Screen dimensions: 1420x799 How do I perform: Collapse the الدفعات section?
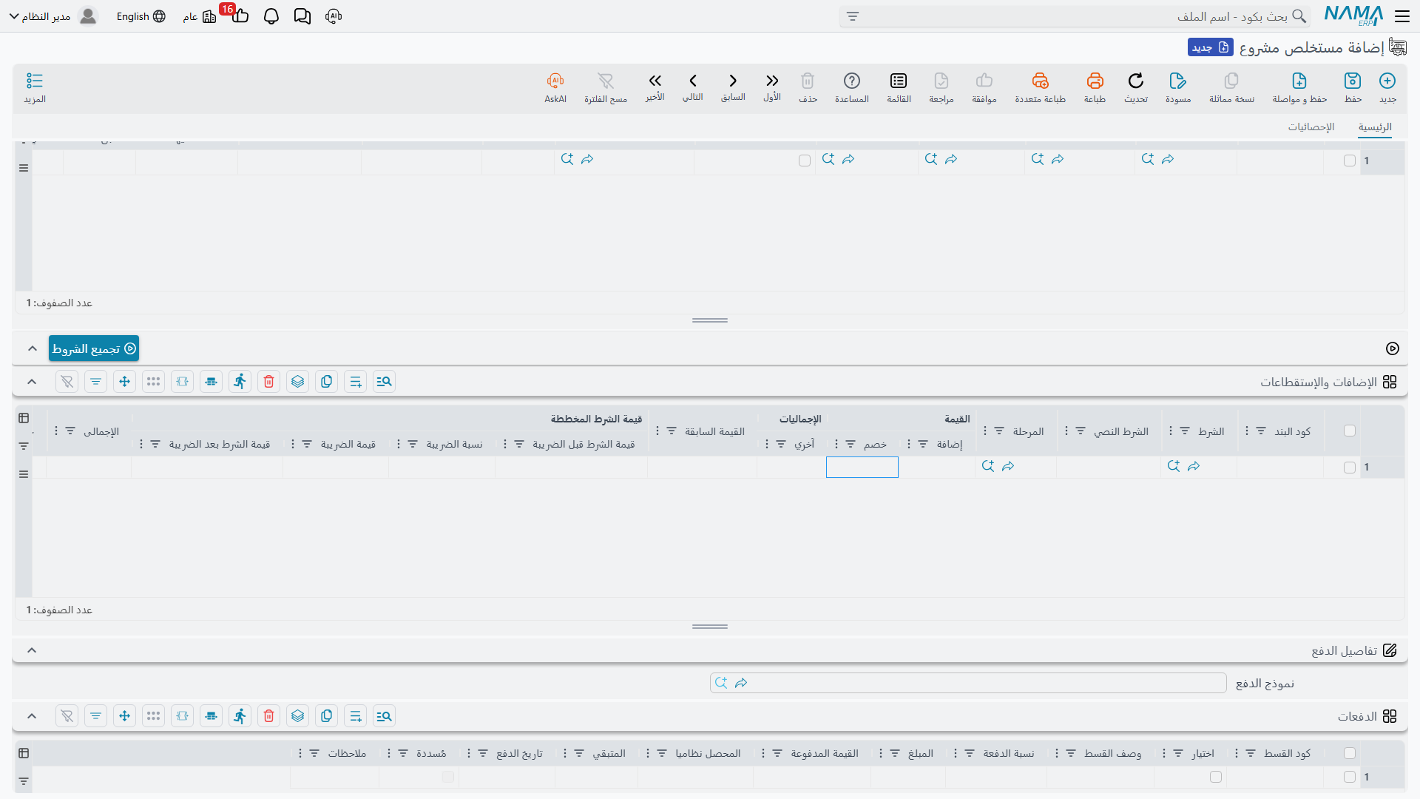pyautogui.click(x=32, y=716)
